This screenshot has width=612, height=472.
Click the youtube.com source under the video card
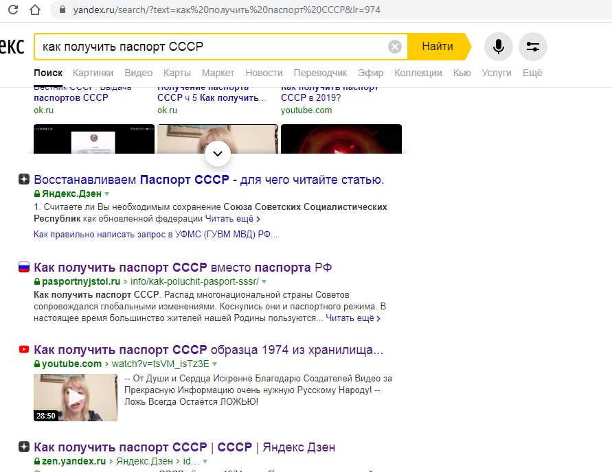coord(306,110)
